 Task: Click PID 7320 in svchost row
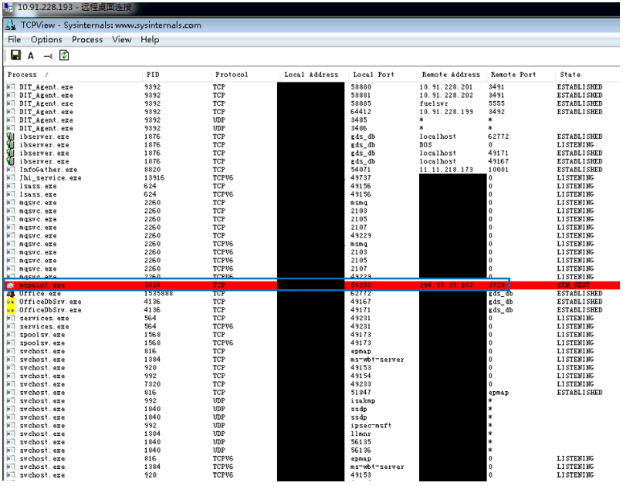pos(153,384)
